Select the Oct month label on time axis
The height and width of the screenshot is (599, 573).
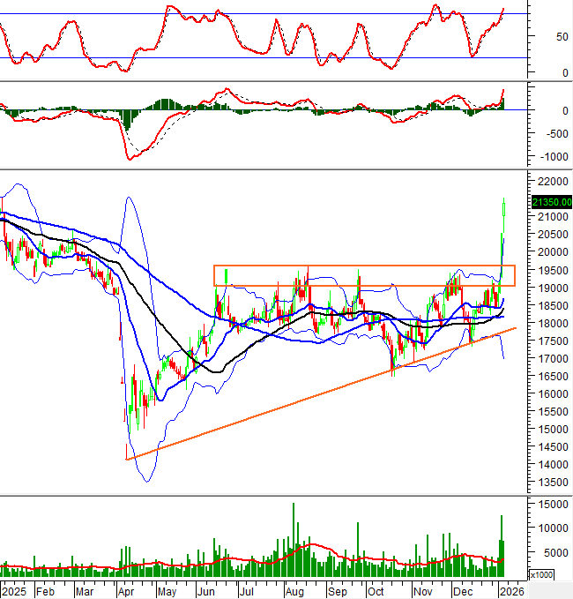376,592
